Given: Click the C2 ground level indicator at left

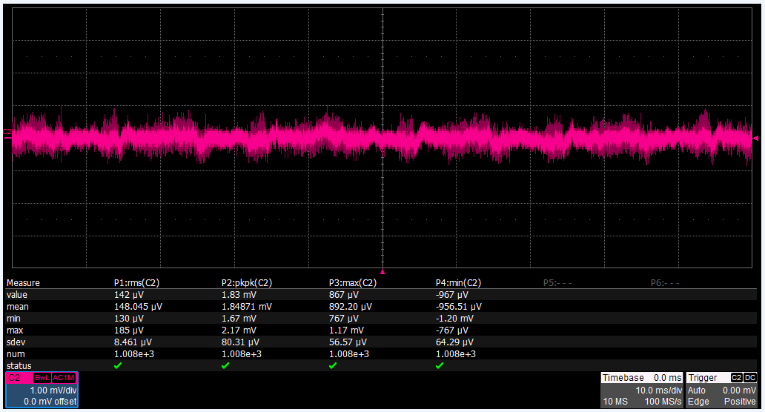Looking at the screenshot, I should coord(7,135).
